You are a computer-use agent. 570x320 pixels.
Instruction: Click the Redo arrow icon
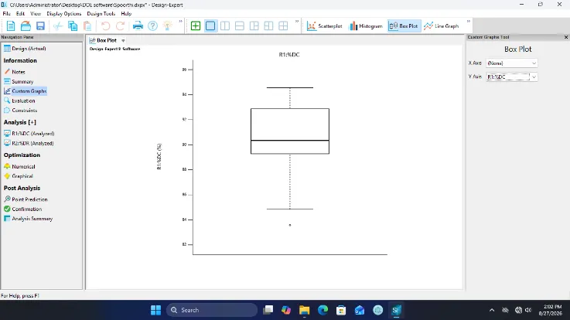click(121, 26)
